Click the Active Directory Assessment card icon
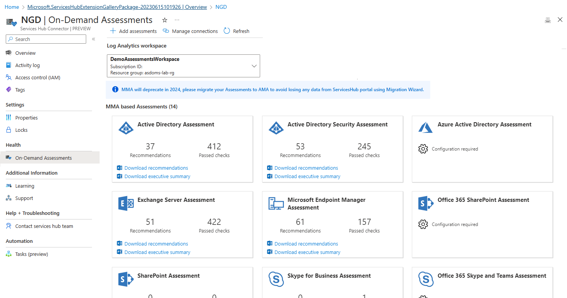Viewport: 567px width, 298px height. [126, 128]
